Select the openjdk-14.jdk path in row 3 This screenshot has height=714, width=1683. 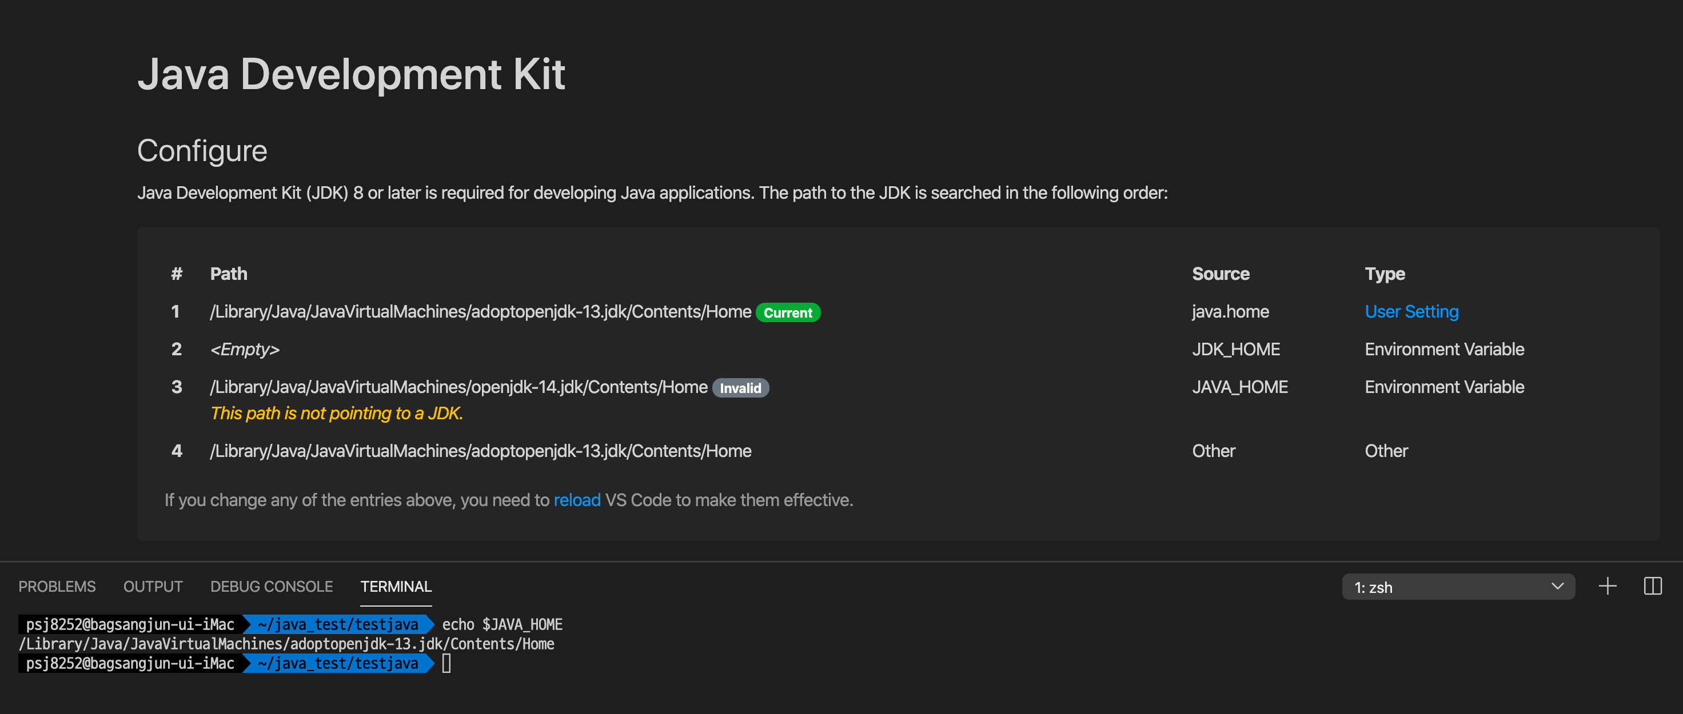(x=458, y=388)
